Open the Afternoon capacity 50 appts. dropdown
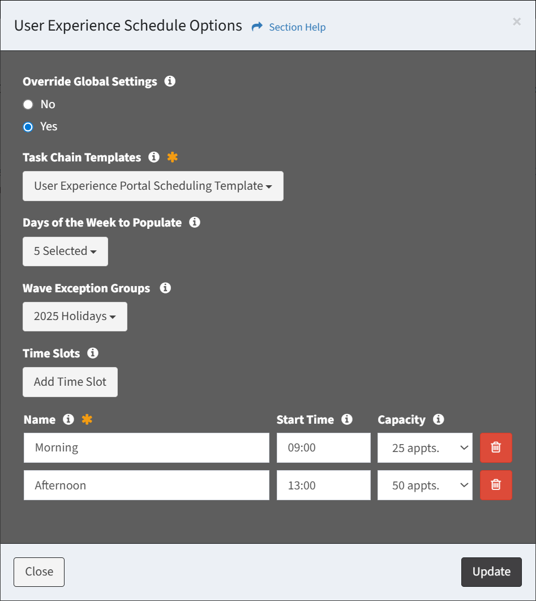The image size is (536, 601). point(424,485)
